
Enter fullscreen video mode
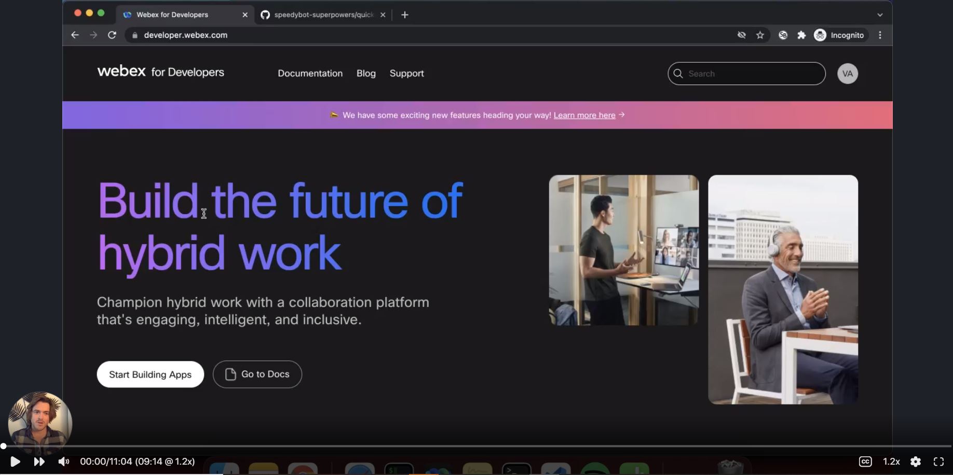(x=938, y=462)
